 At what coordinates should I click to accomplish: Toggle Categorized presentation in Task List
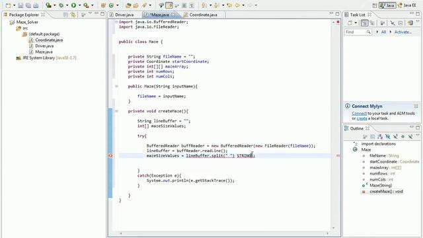pos(364,23)
